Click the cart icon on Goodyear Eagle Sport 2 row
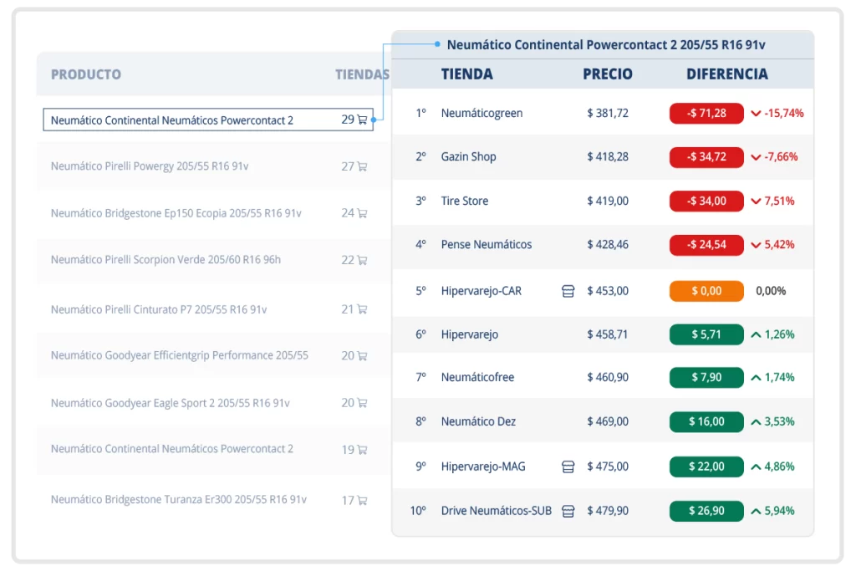 [x=362, y=403]
